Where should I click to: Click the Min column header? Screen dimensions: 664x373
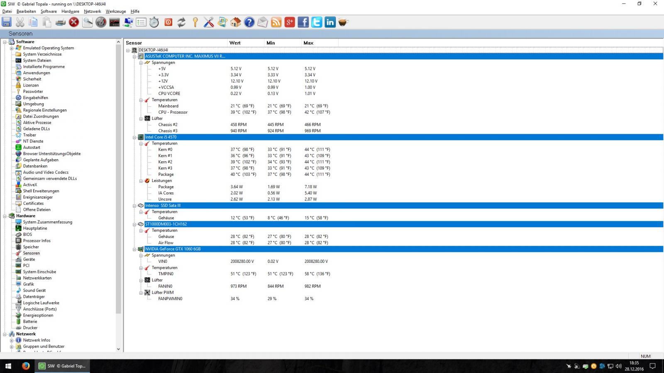283,43
